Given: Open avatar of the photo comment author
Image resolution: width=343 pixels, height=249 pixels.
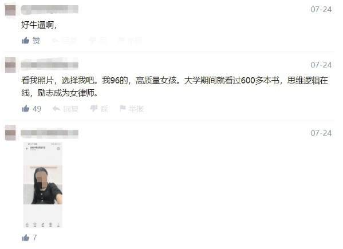Looking at the screenshot, I should 10,133.
